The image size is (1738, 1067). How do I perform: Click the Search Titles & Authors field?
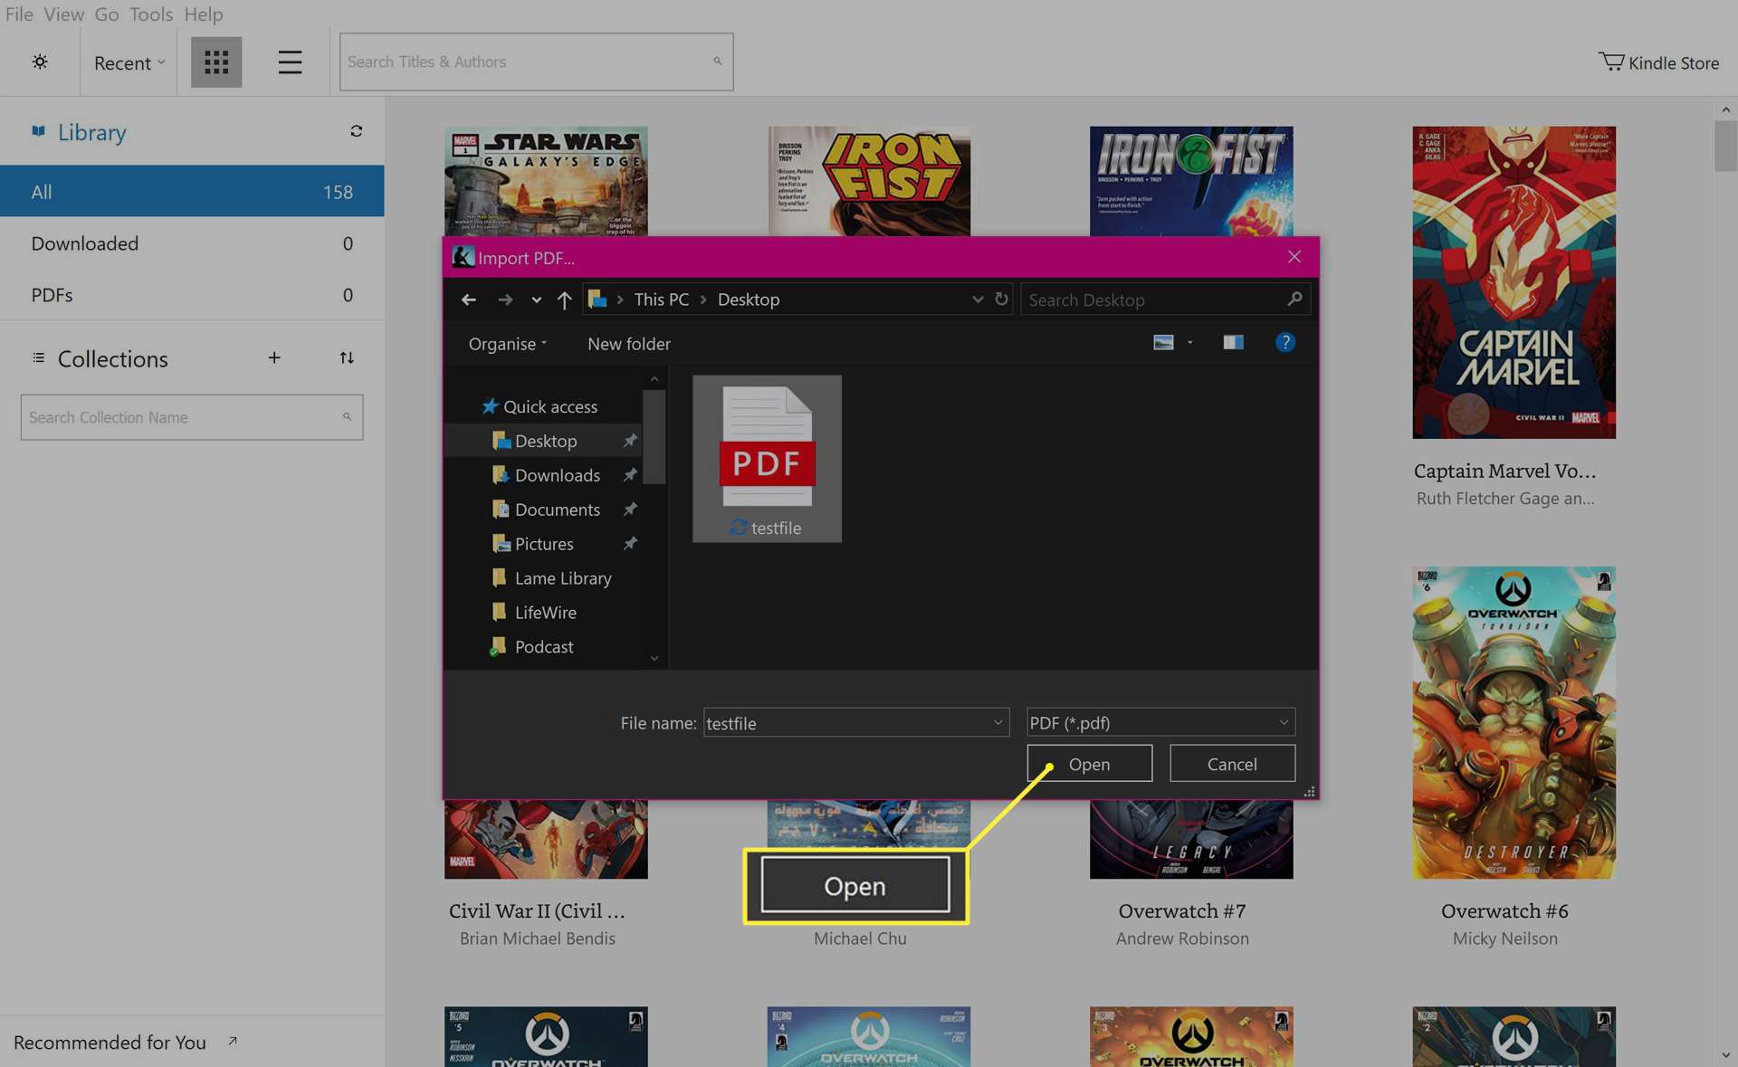pos(536,62)
